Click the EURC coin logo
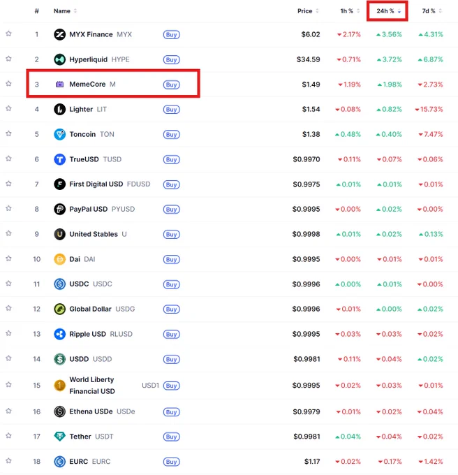This screenshot has height=475, width=458. pyautogui.click(x=59, y=462)
